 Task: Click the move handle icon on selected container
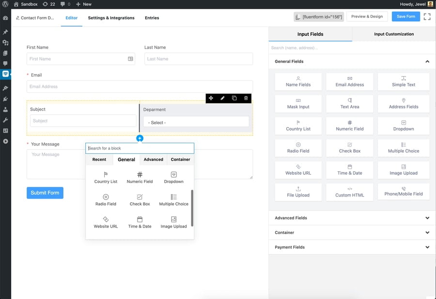pos(211,98)
